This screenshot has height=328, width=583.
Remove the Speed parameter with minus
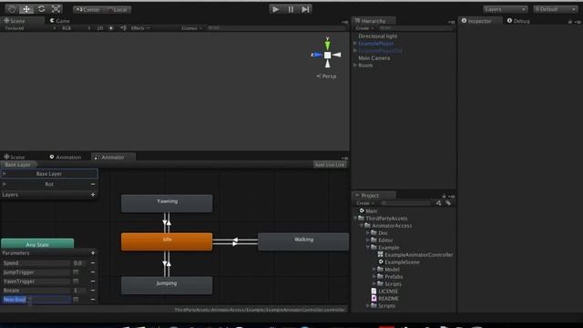pos(93,263)
